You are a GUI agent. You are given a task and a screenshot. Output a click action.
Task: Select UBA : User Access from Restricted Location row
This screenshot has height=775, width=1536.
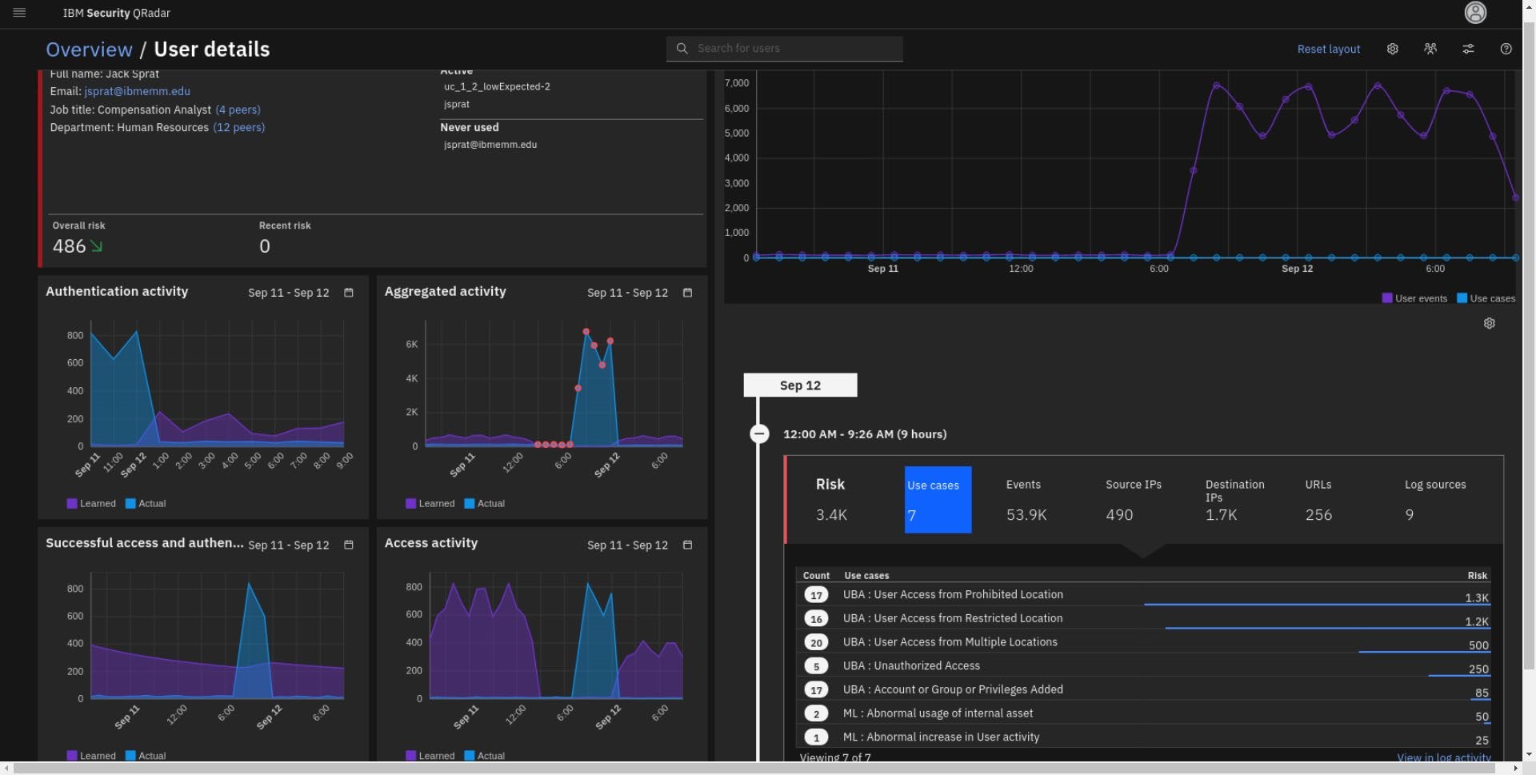click(1144, 618)
